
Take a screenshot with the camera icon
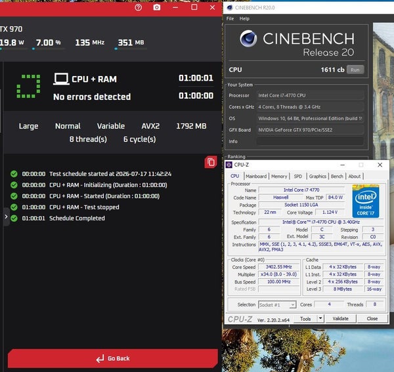(157, 7)
